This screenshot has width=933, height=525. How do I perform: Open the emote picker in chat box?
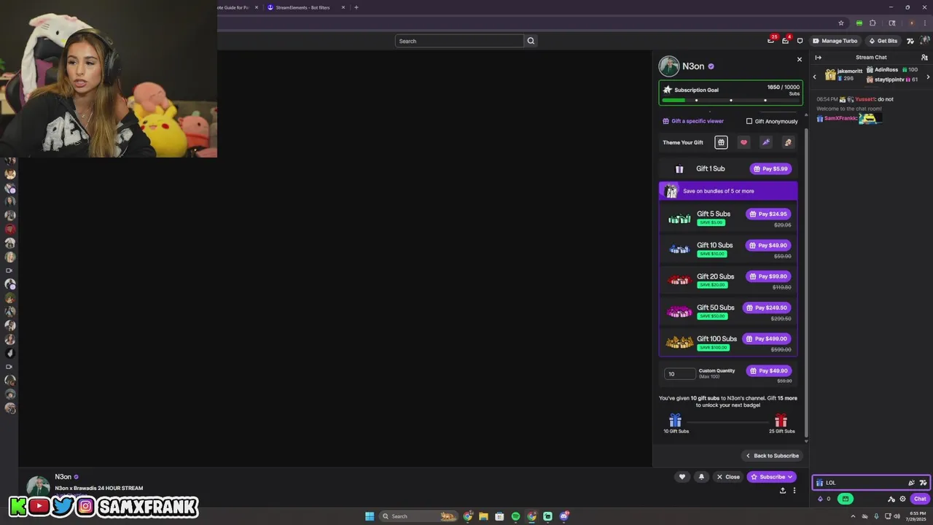click(911, 483)
